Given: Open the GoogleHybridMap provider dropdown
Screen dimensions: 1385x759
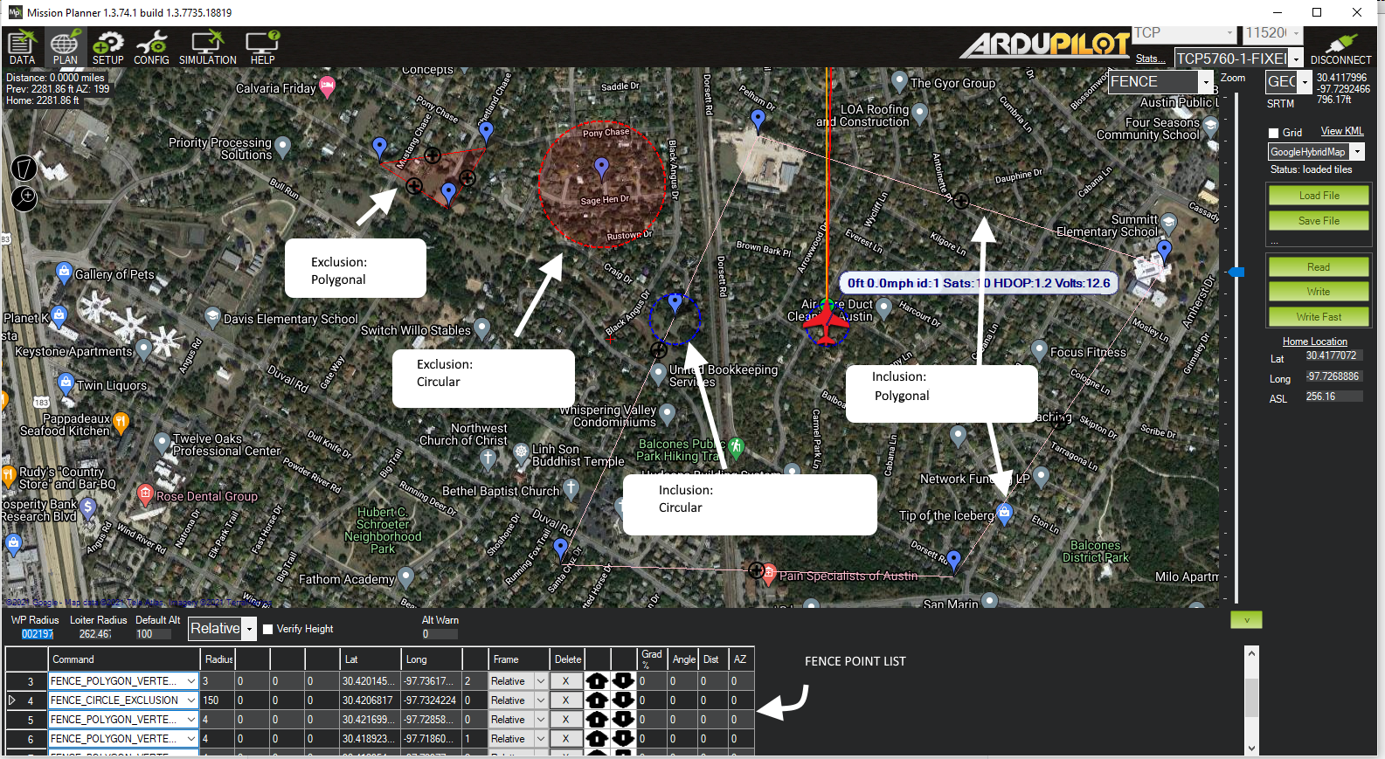Looking at the screenshot, I should pos(1357,152).
